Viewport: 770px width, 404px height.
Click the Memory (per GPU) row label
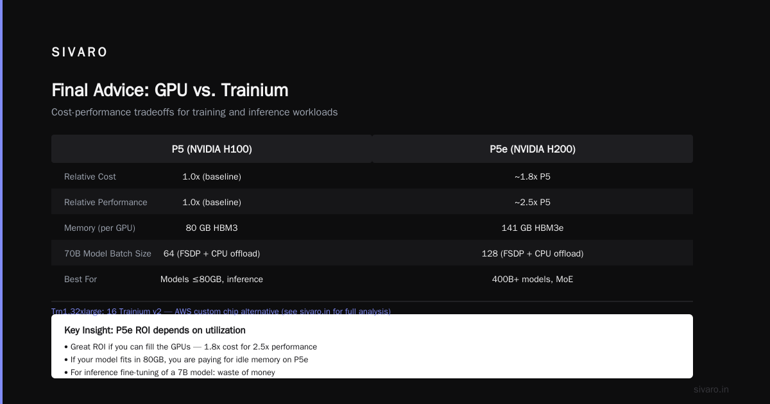pyautogui.click(x=99, y=228)
